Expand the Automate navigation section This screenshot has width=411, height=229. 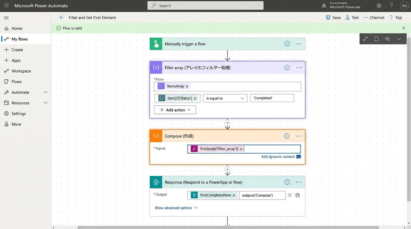tap(46, 92)
